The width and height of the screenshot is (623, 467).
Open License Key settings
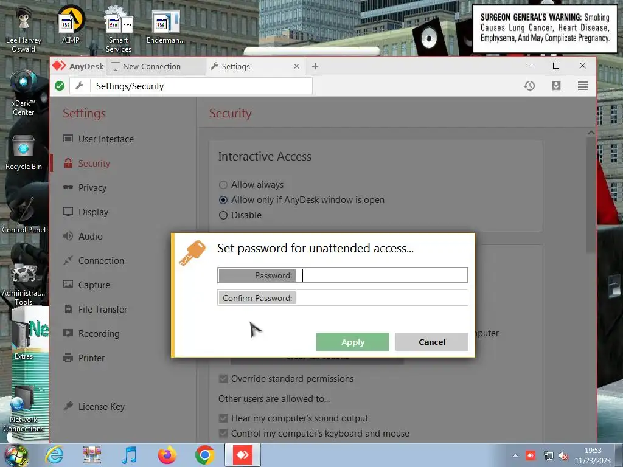tap(94, 406)
